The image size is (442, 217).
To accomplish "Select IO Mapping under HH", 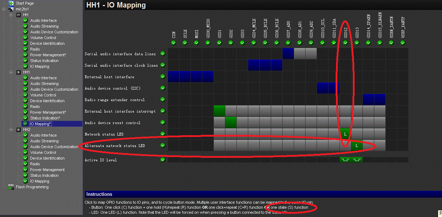I will (40, 66).
